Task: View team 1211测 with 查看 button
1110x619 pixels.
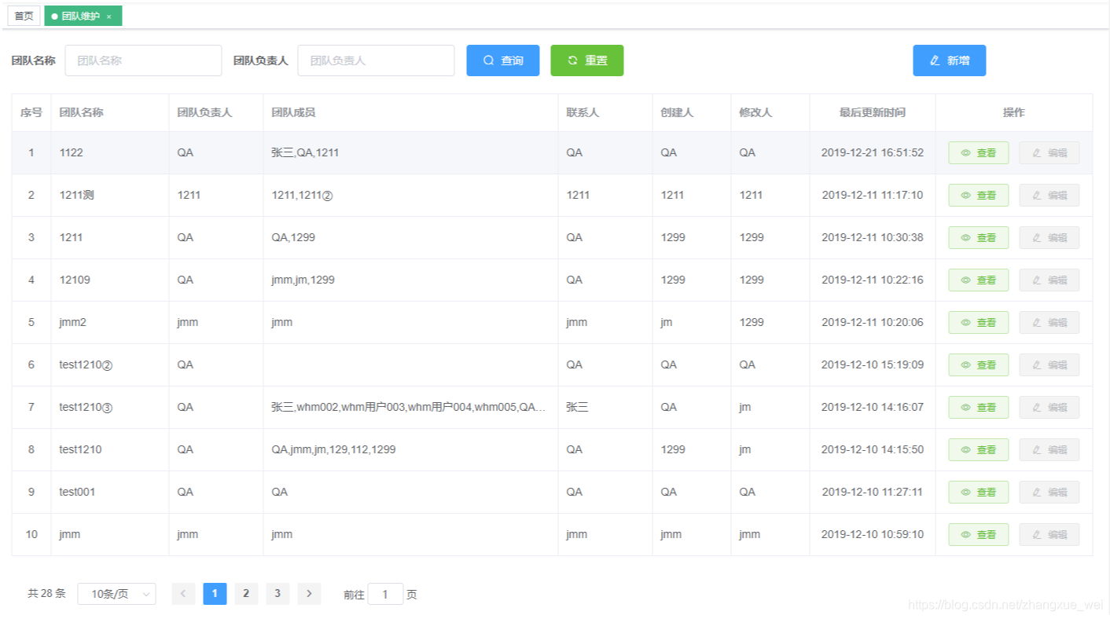Action: click(x=979, y=196)
